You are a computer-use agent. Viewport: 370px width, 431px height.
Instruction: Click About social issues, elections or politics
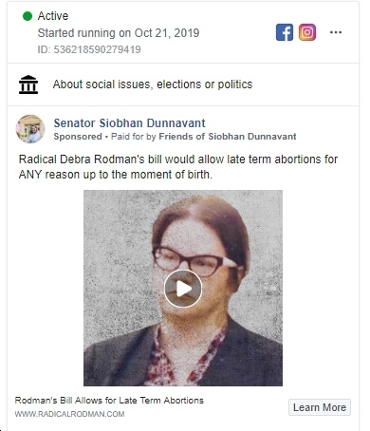coord(153,84)
